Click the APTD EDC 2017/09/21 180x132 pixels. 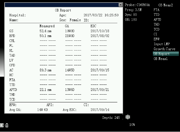(x=100, y=90)
